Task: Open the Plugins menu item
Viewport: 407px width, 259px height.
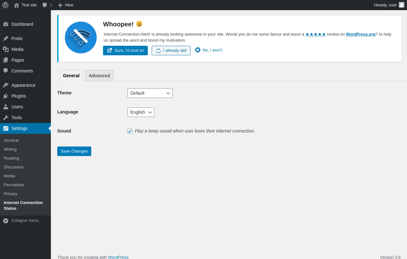Action: pyautogui.click(x=25, y=96)
